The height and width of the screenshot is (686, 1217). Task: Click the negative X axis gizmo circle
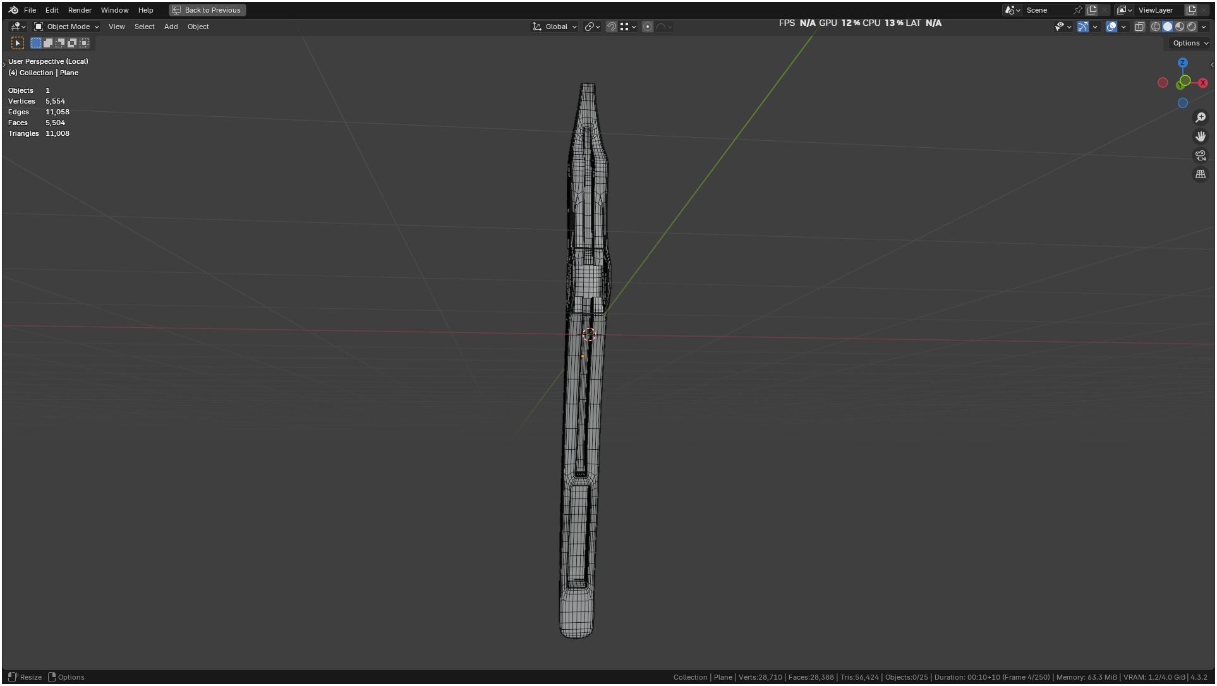(x=1163, y=83)
